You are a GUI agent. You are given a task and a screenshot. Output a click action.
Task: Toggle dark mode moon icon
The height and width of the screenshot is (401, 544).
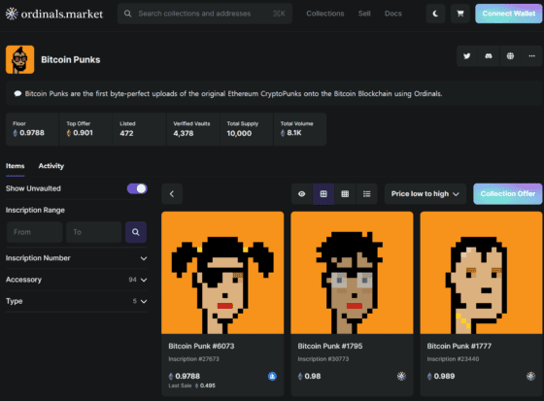click(435, 14)
